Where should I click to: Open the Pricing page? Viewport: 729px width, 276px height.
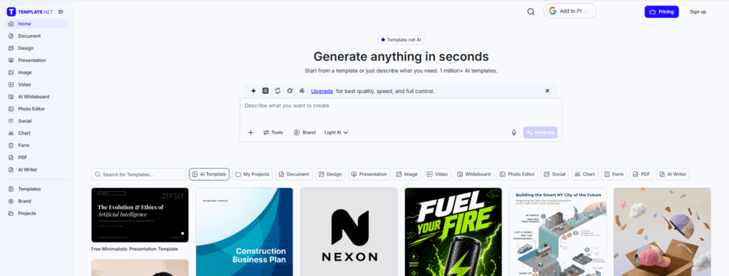click(x=661, y=11)
